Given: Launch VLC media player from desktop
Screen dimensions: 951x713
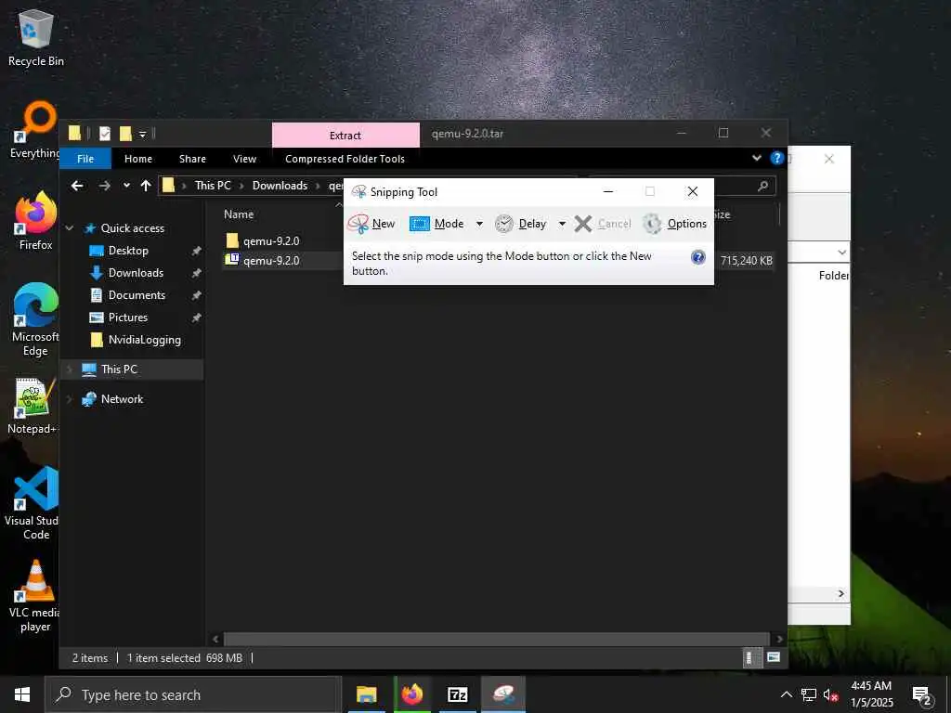Looking at the screenshot, I should pyautogui.click(x=34, y=596).
